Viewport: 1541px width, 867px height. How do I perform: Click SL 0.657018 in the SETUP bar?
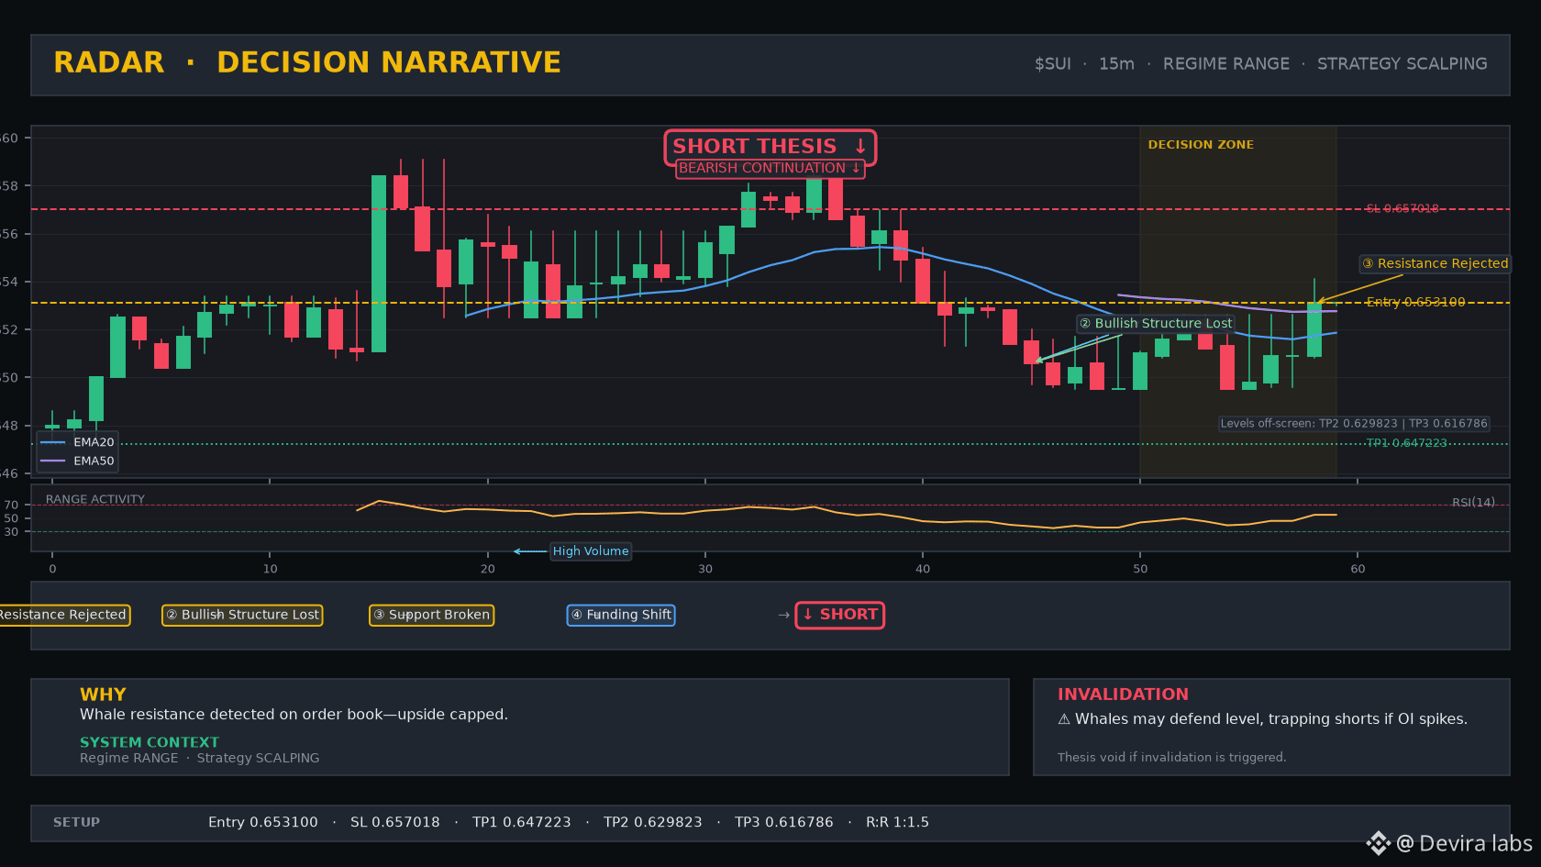pos(395,822)
